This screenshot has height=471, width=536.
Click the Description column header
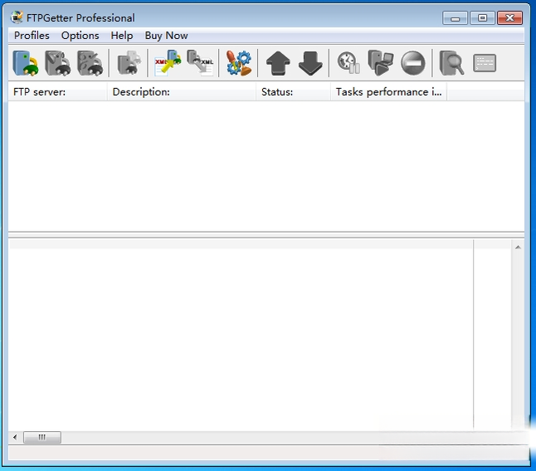pyautogui.click(x=182, y=91)
